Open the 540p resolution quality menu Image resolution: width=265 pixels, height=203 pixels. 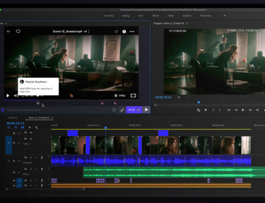pos(120,95)
